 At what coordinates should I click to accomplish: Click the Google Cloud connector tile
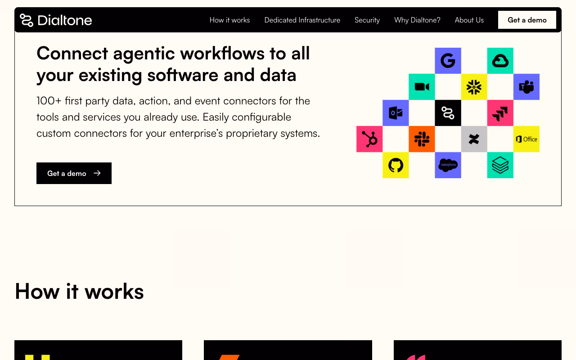(x=500, y=61)
